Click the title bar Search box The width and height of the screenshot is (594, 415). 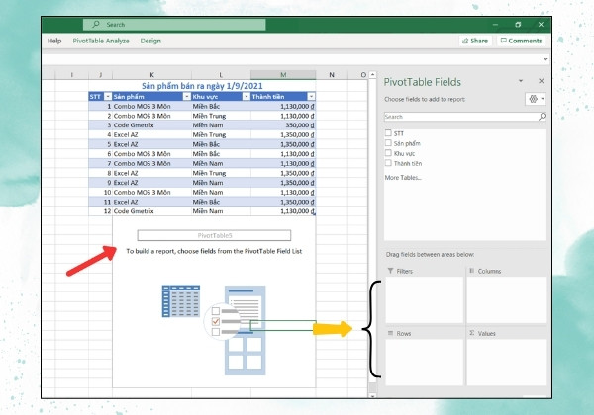click(174, 24)
